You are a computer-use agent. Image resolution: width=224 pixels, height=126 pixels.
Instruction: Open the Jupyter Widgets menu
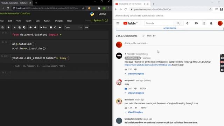coord(58,21)
